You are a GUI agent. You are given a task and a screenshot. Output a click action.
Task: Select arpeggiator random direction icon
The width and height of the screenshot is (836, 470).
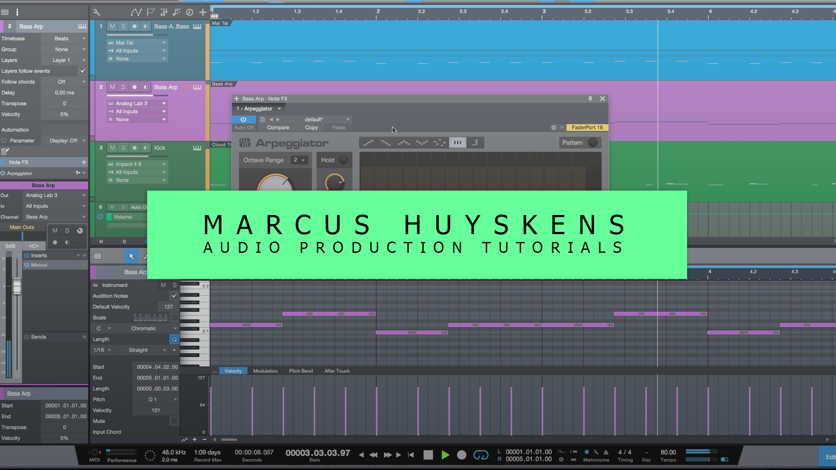pos(440,143)
